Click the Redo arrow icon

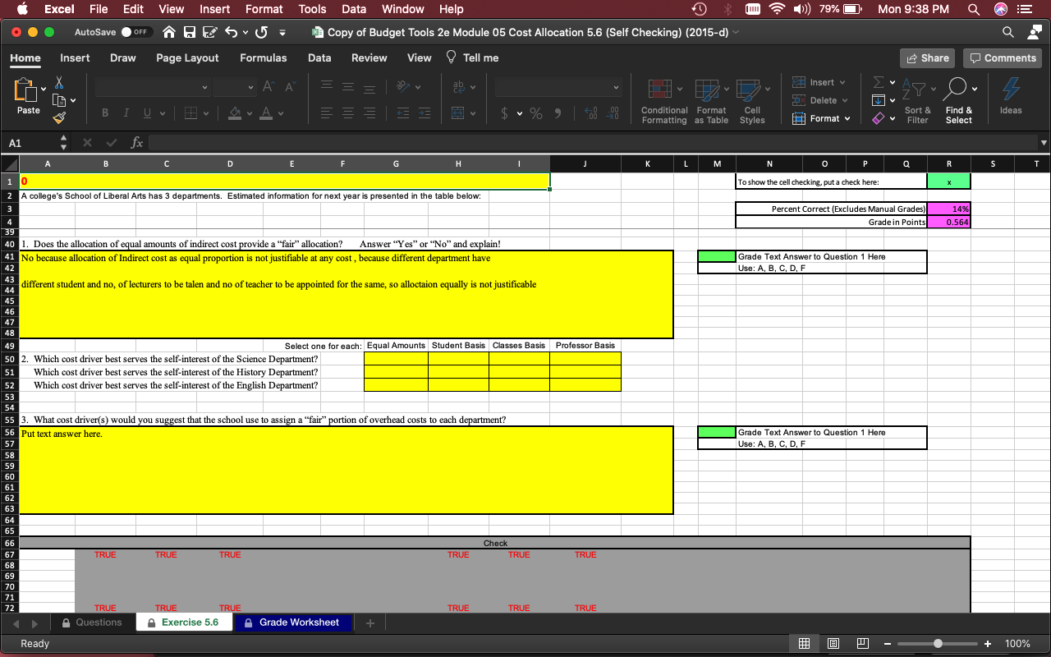click(262, 32)
